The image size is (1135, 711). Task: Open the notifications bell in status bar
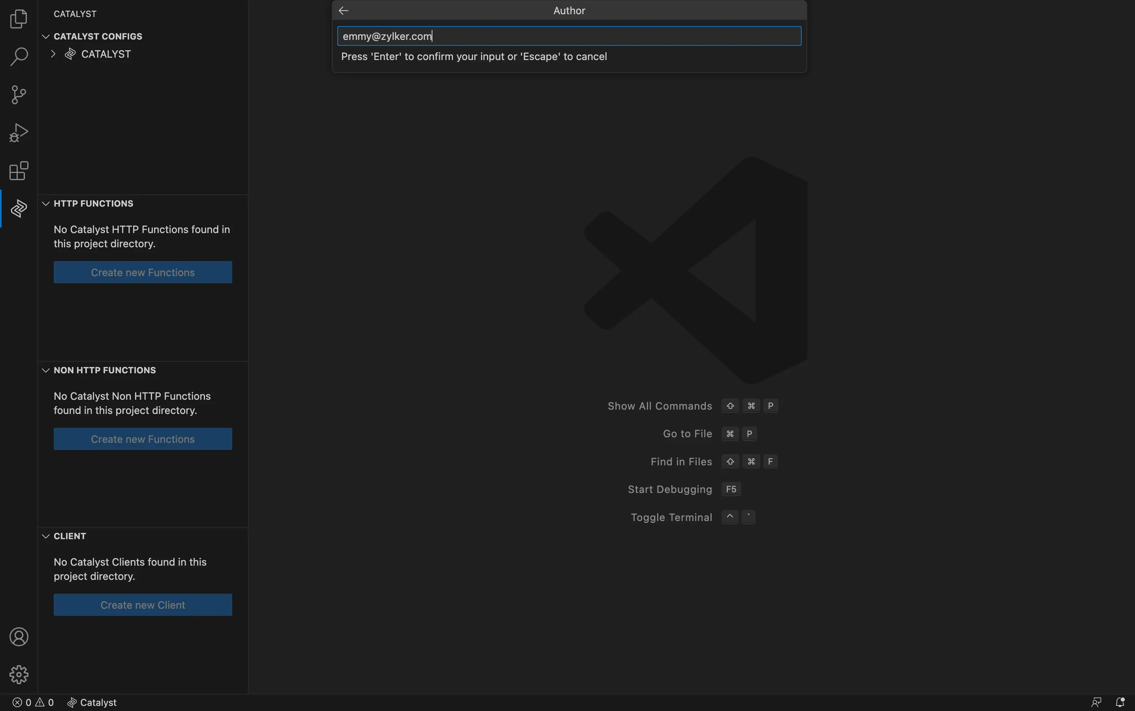click(1120, 702)
